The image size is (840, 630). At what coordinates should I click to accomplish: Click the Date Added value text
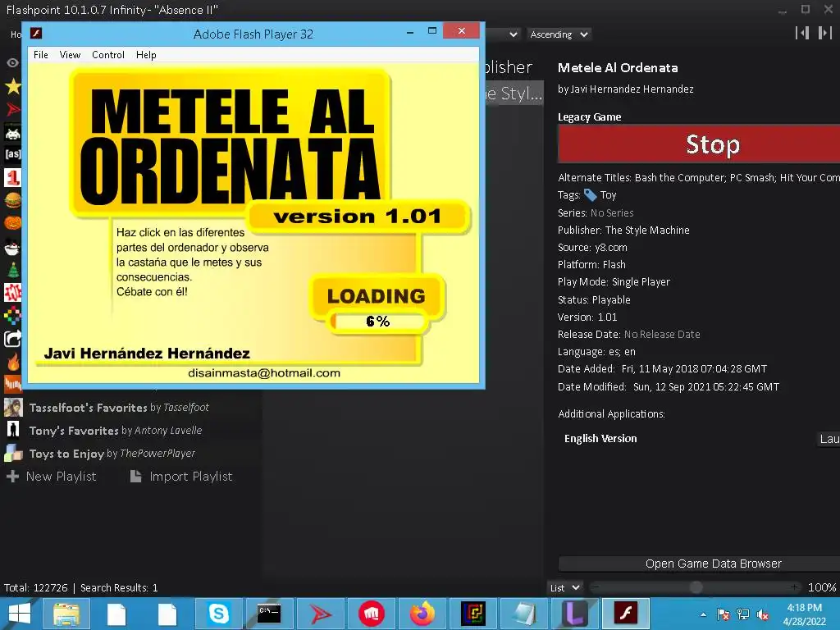click(694, 369)
